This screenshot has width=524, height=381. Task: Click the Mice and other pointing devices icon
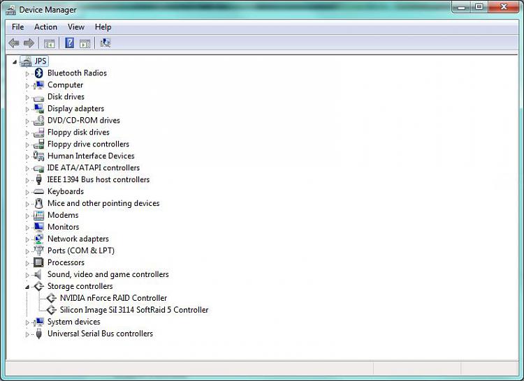pyautogui.click(x=38, y=203)
